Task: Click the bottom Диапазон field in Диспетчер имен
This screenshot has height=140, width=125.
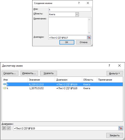Action: 66,128
